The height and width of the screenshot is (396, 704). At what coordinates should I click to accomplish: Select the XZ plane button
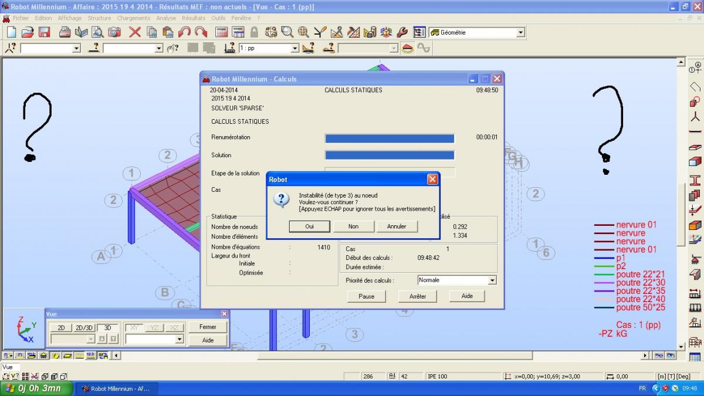pos(174,327)
